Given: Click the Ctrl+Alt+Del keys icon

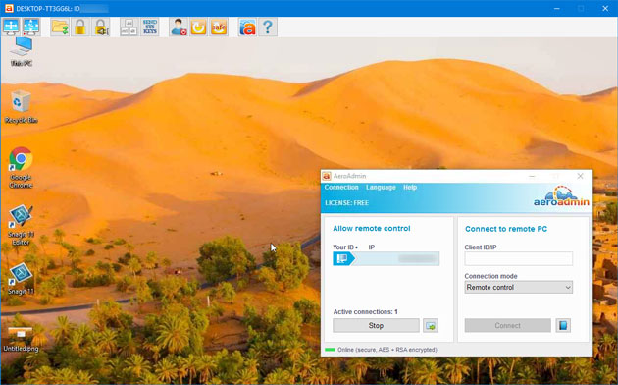Looking at the screenshot, I should 129,27.
